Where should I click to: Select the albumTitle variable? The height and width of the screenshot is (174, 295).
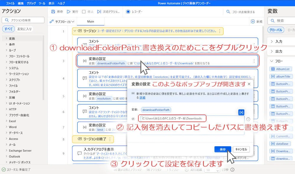(281, 76)
